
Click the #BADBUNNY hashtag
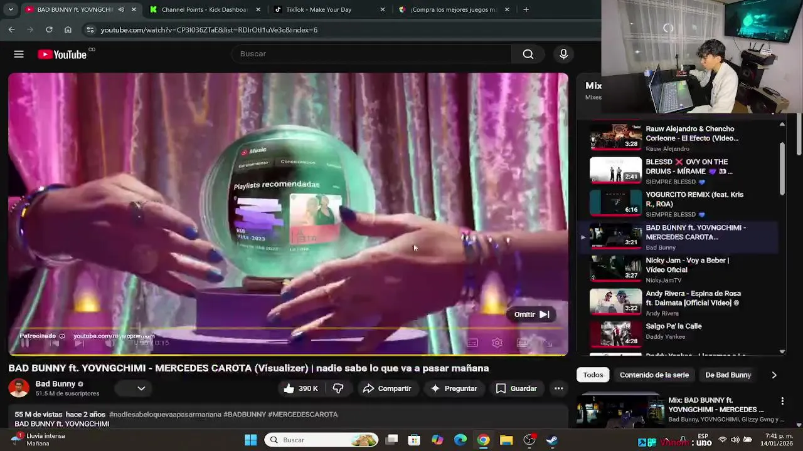[x=244, y=415]
